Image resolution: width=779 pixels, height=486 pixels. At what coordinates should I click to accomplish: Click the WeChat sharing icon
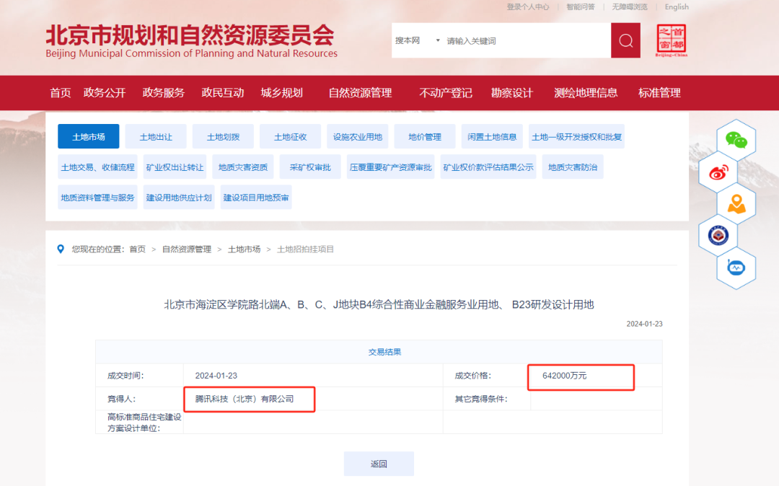(x=736, y=138)
